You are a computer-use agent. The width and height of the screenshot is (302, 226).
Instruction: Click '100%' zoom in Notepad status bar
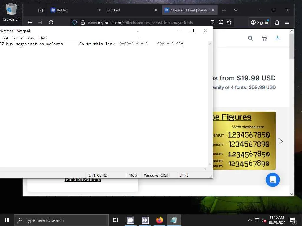[x=133, y=175]
